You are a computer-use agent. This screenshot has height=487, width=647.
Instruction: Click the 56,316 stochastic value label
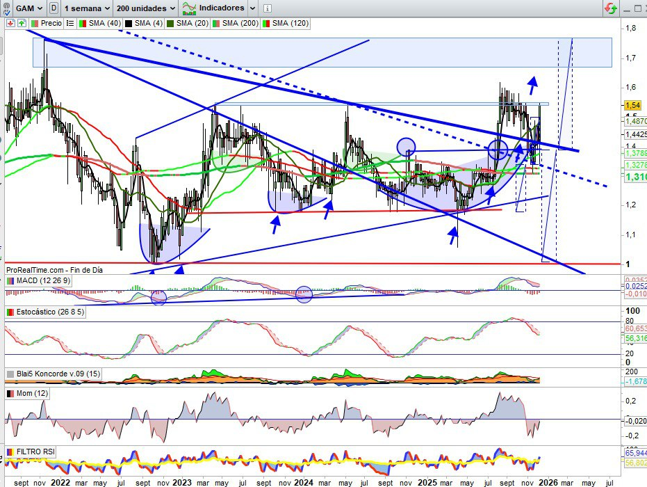click(635, 339)
